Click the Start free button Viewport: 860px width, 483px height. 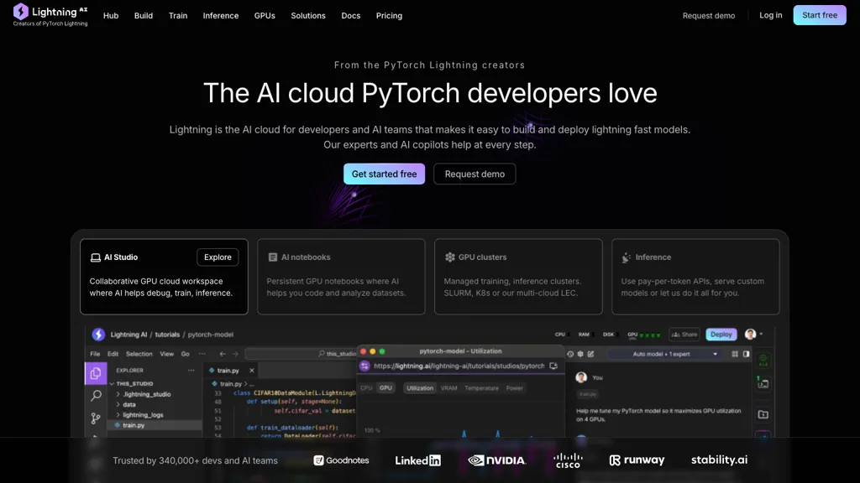pyautogui.click(x=820, y=15)
